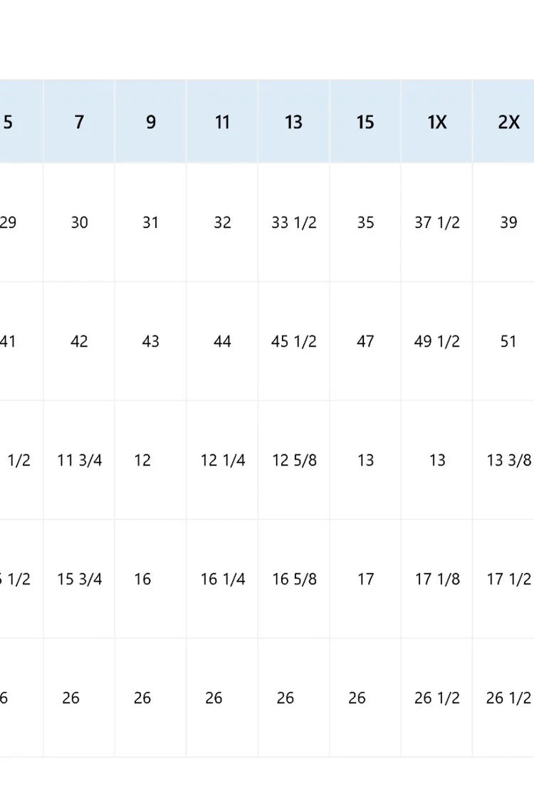Select the cell with value 45 1/2

pyautogui.click(x=294, y=342)
